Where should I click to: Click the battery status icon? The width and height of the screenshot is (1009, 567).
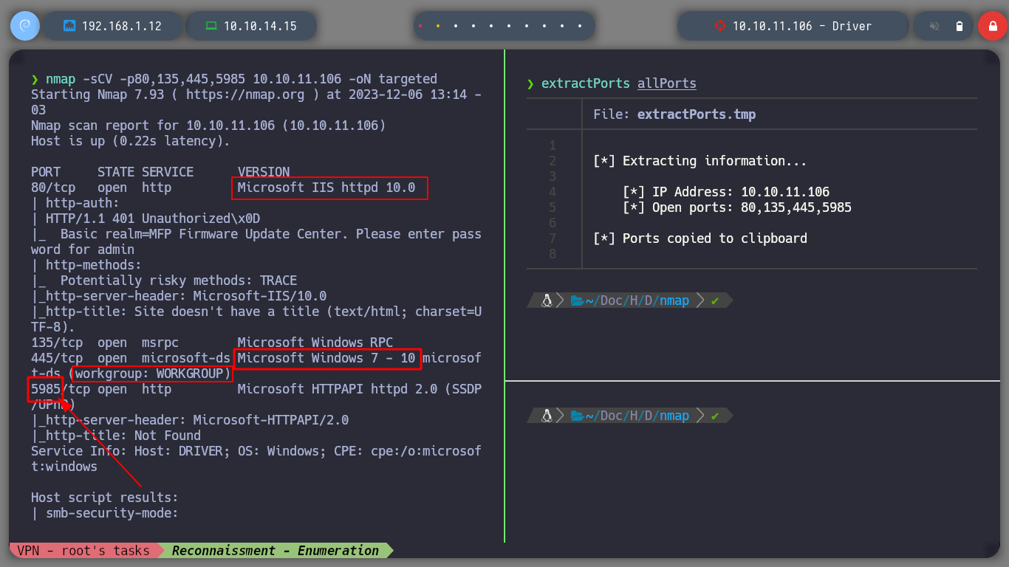point(959,26)
